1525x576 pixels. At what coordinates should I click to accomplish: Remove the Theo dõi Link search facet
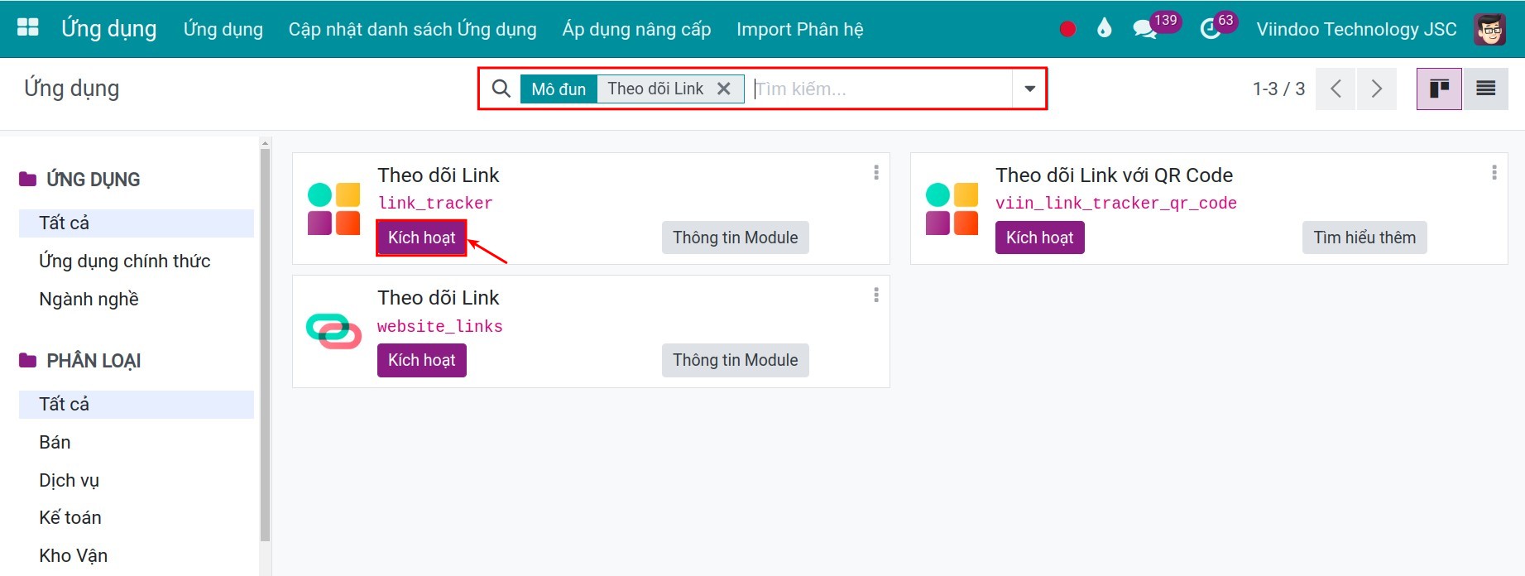coord(724,89)
